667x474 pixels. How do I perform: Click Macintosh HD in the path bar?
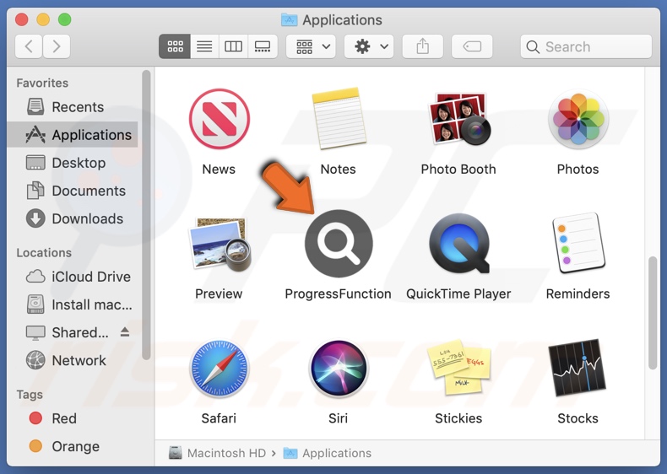point(217,453)
